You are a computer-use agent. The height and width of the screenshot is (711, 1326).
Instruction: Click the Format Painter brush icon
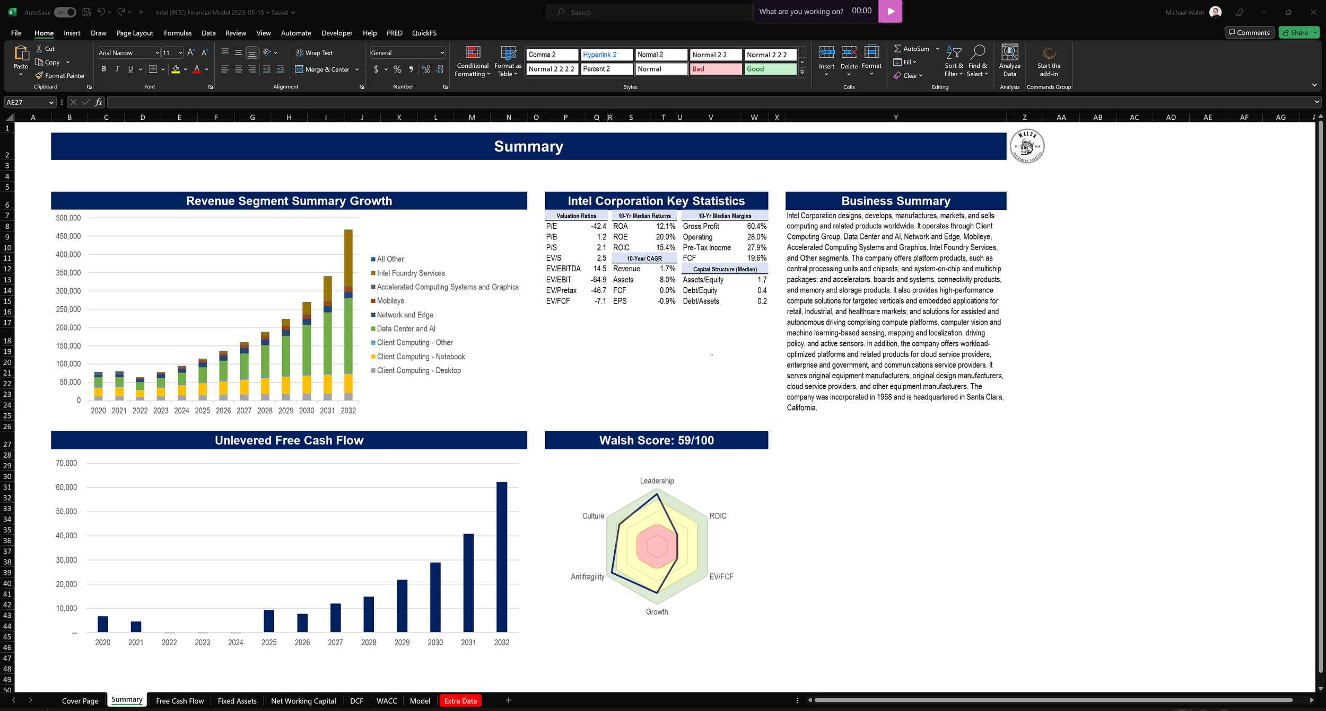point(39,76)
